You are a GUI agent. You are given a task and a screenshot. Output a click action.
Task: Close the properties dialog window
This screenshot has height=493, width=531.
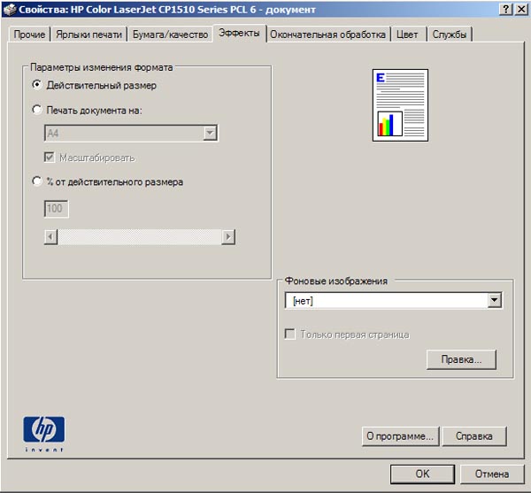coord(521,9)
